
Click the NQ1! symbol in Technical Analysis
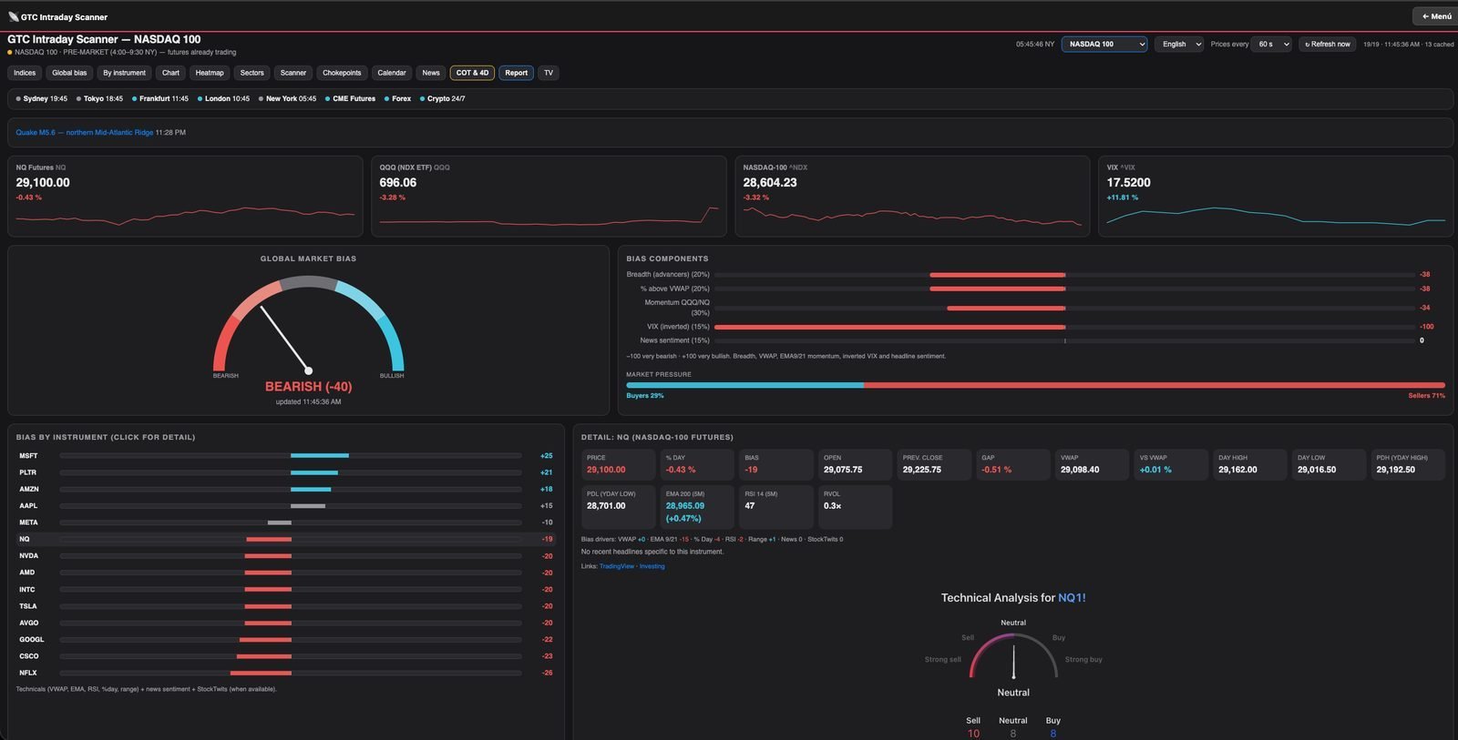click(x=1072, y=598)
